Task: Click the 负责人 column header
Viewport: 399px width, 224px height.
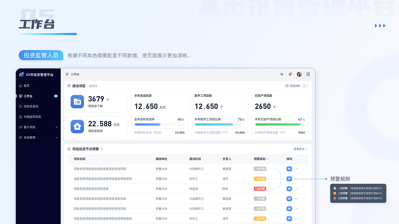Action: click(227, 159)
